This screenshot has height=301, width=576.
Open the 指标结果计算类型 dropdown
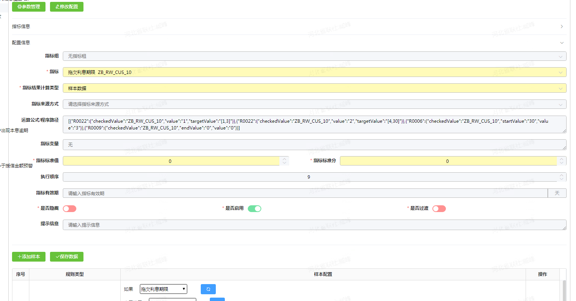(x=314, y=88)
